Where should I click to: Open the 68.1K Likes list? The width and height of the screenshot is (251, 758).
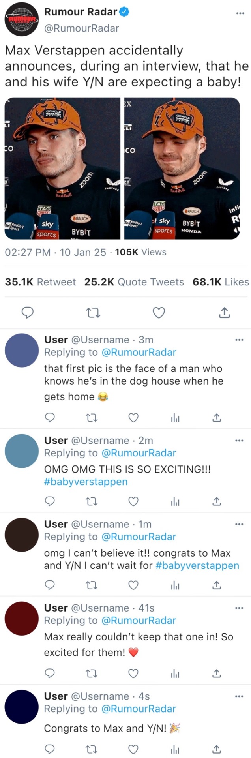coord(221,282)
